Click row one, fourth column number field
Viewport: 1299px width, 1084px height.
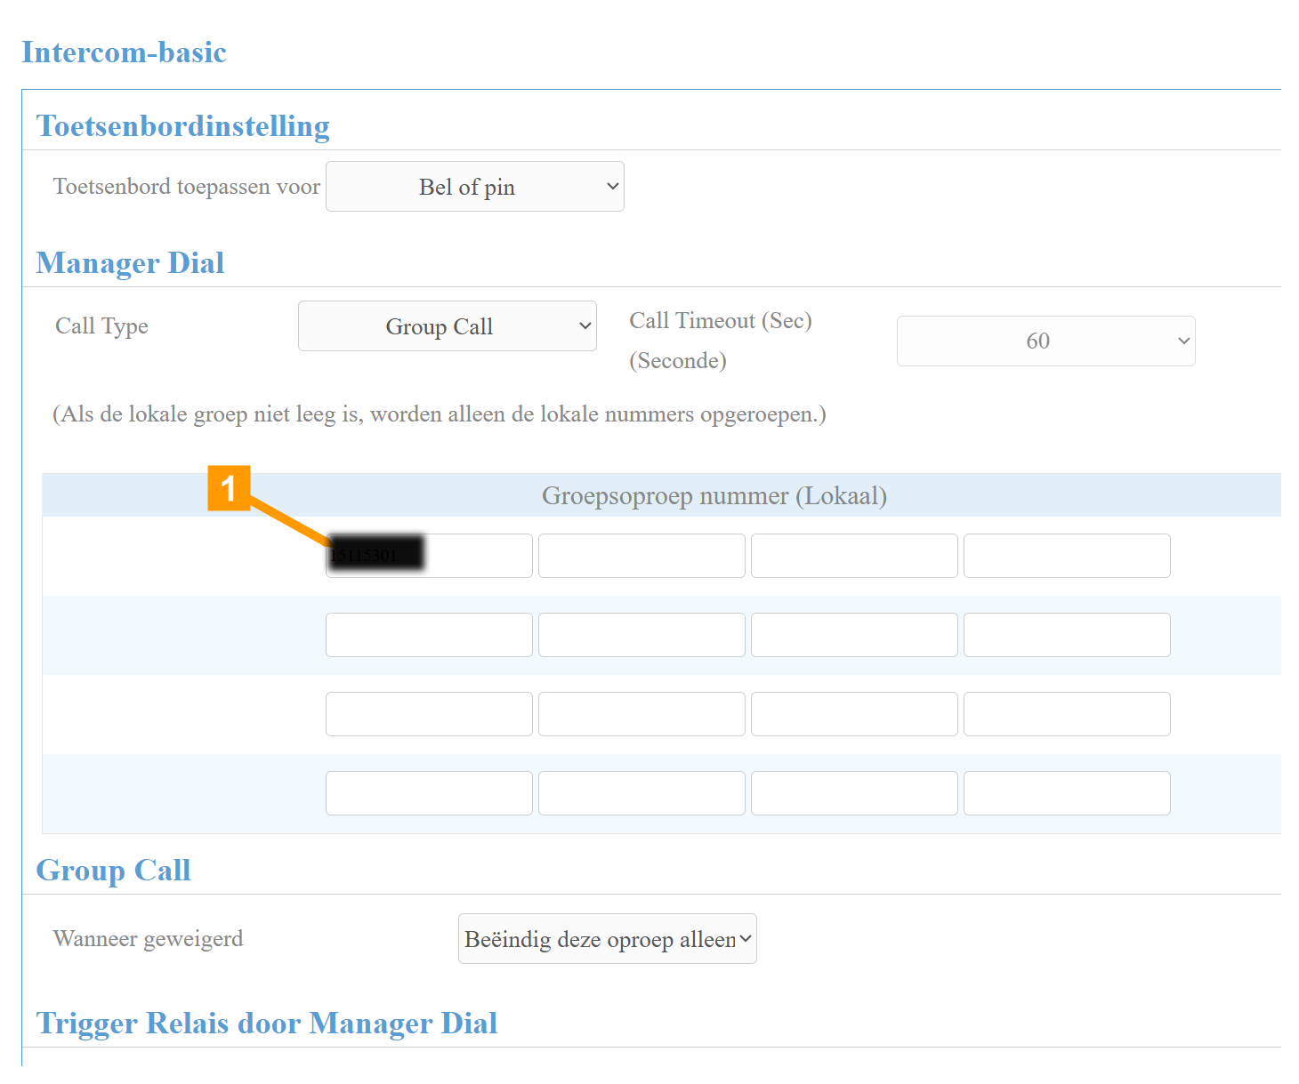pyautogui.click(x=1067, y=556)
